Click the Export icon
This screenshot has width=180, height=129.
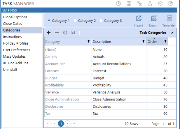pos(154,18)
